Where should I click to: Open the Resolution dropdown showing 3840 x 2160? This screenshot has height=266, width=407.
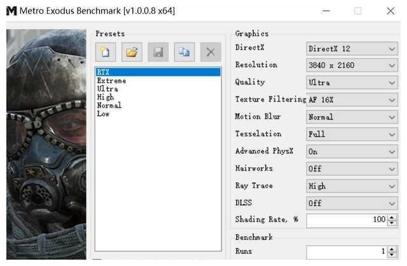coord(352,65)
